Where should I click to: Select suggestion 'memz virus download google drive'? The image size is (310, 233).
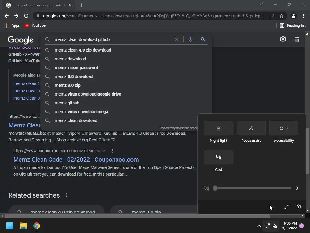[126, 94]
